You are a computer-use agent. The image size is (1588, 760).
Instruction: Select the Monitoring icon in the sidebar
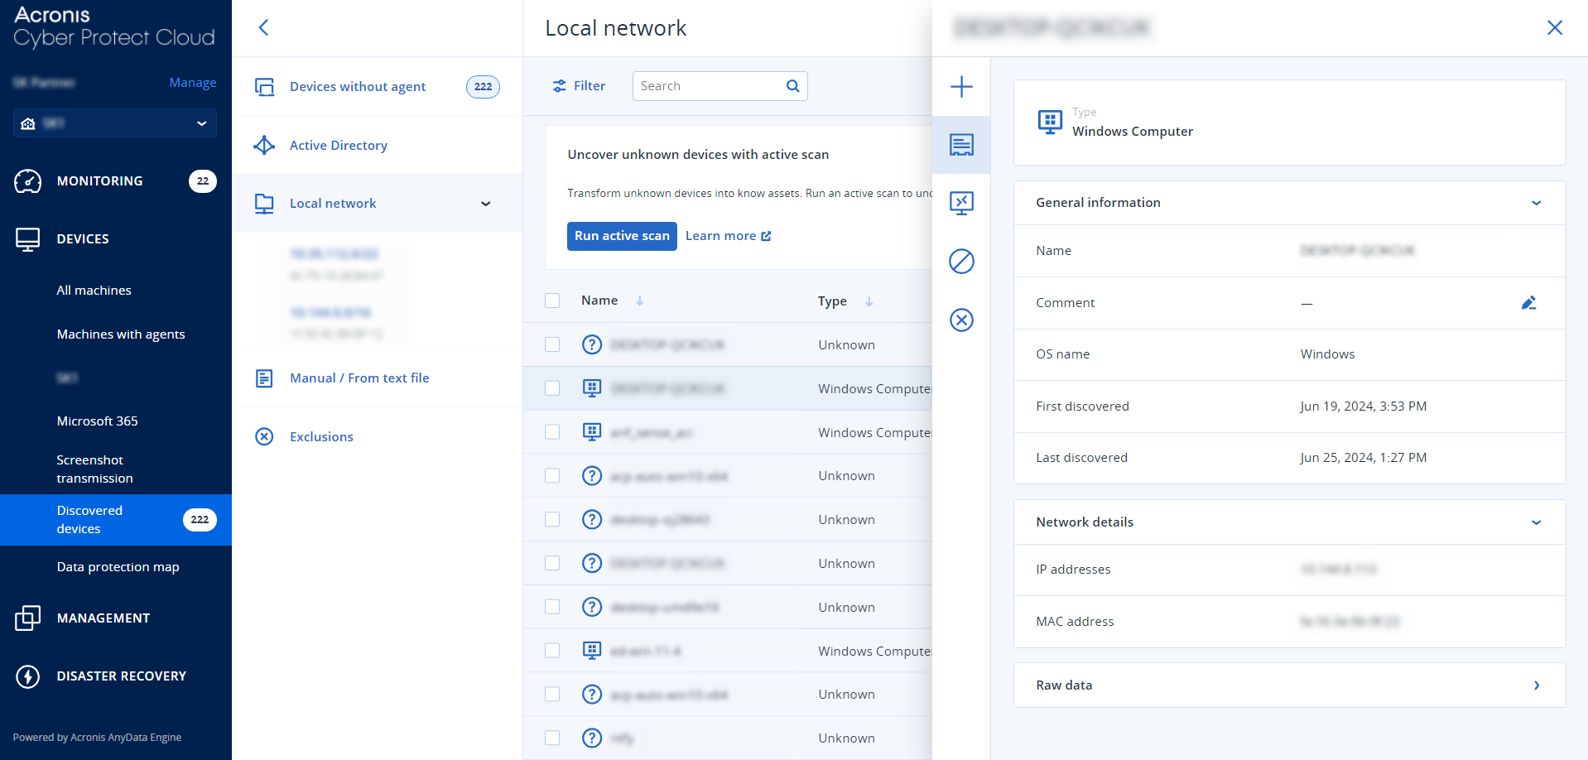coord(27,180)
